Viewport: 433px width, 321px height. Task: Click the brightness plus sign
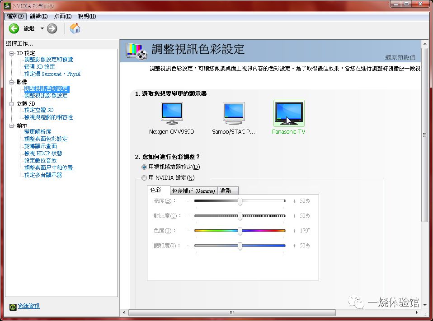point(294,201)
